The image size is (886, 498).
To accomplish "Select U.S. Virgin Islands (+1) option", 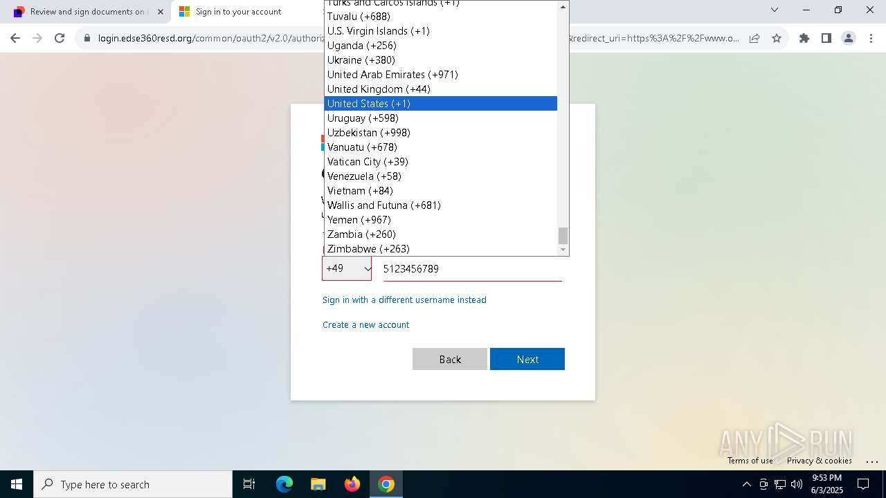I will coord(441,31).
